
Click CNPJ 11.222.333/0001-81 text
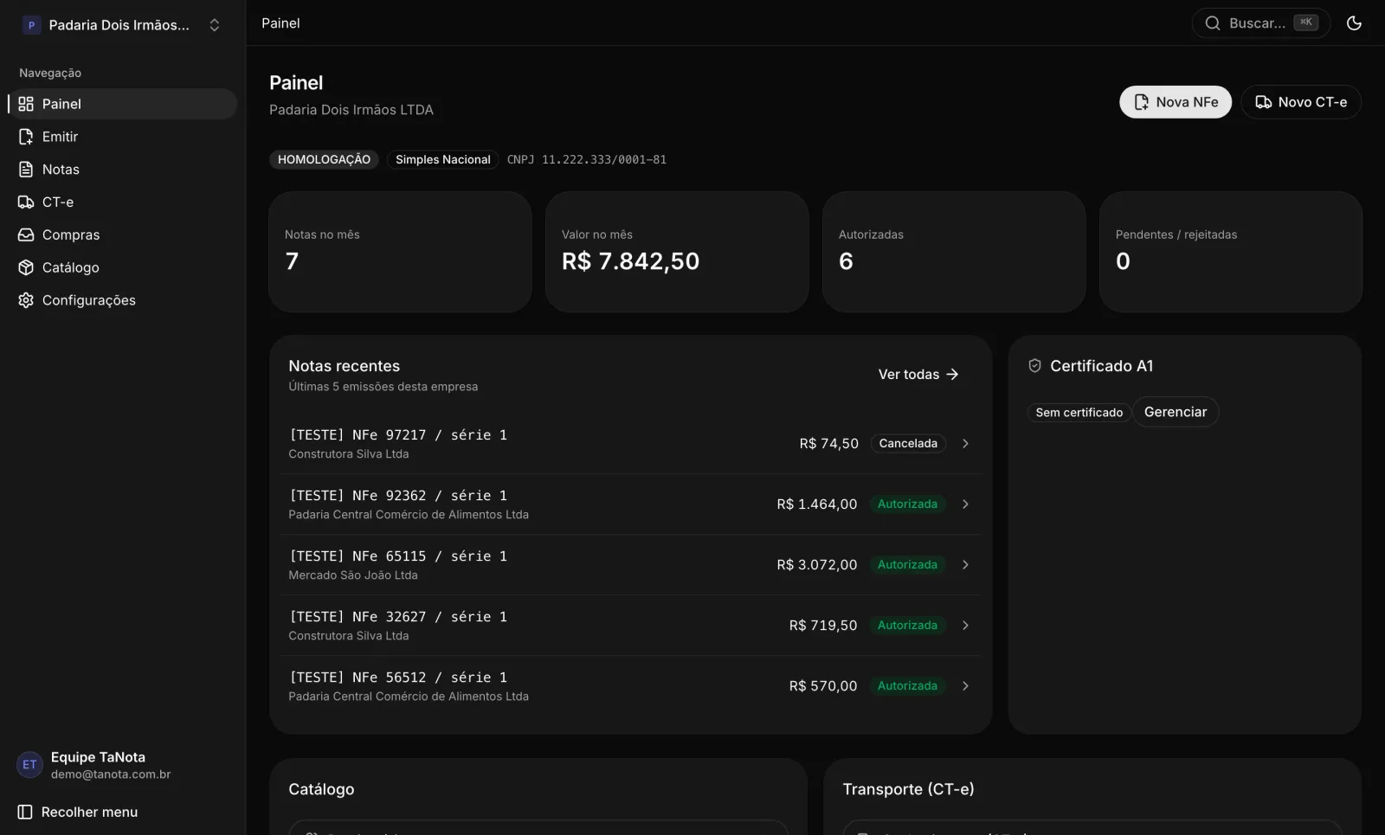tap(587, 160)
